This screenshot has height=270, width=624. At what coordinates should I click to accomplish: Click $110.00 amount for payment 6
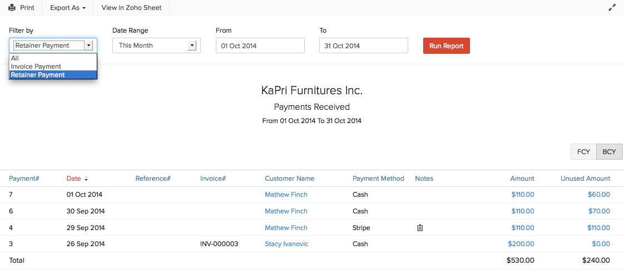click(x=523, y=211)
